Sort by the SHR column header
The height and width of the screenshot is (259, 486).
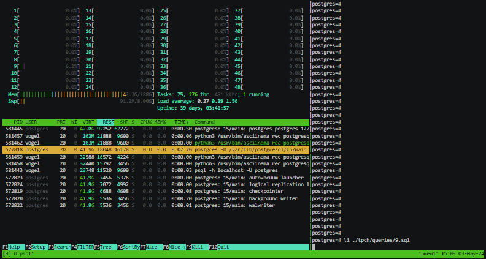coord(125,122)
